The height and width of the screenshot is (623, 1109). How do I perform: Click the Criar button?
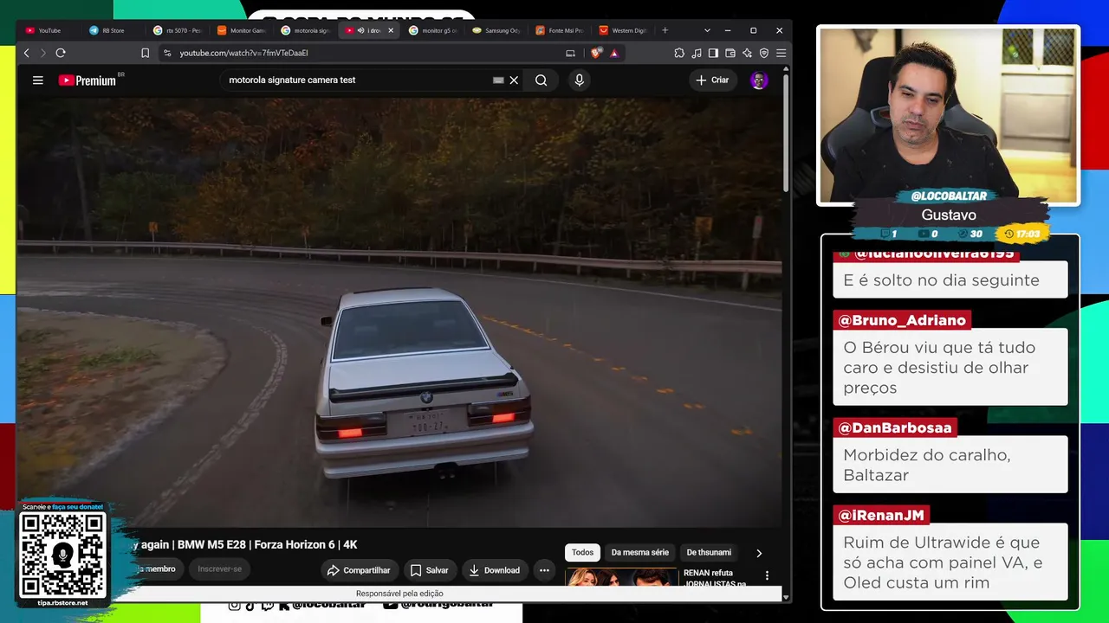tap(712, 80)
